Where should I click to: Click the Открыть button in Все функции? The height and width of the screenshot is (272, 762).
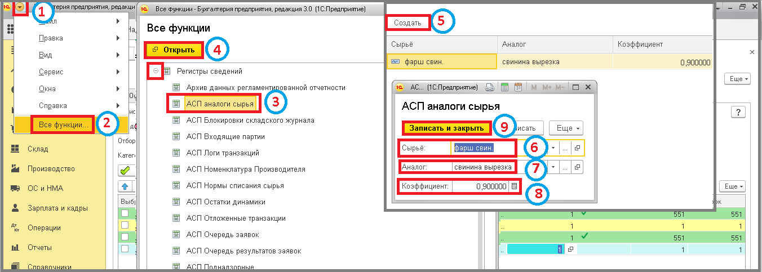tap(174, 50)
